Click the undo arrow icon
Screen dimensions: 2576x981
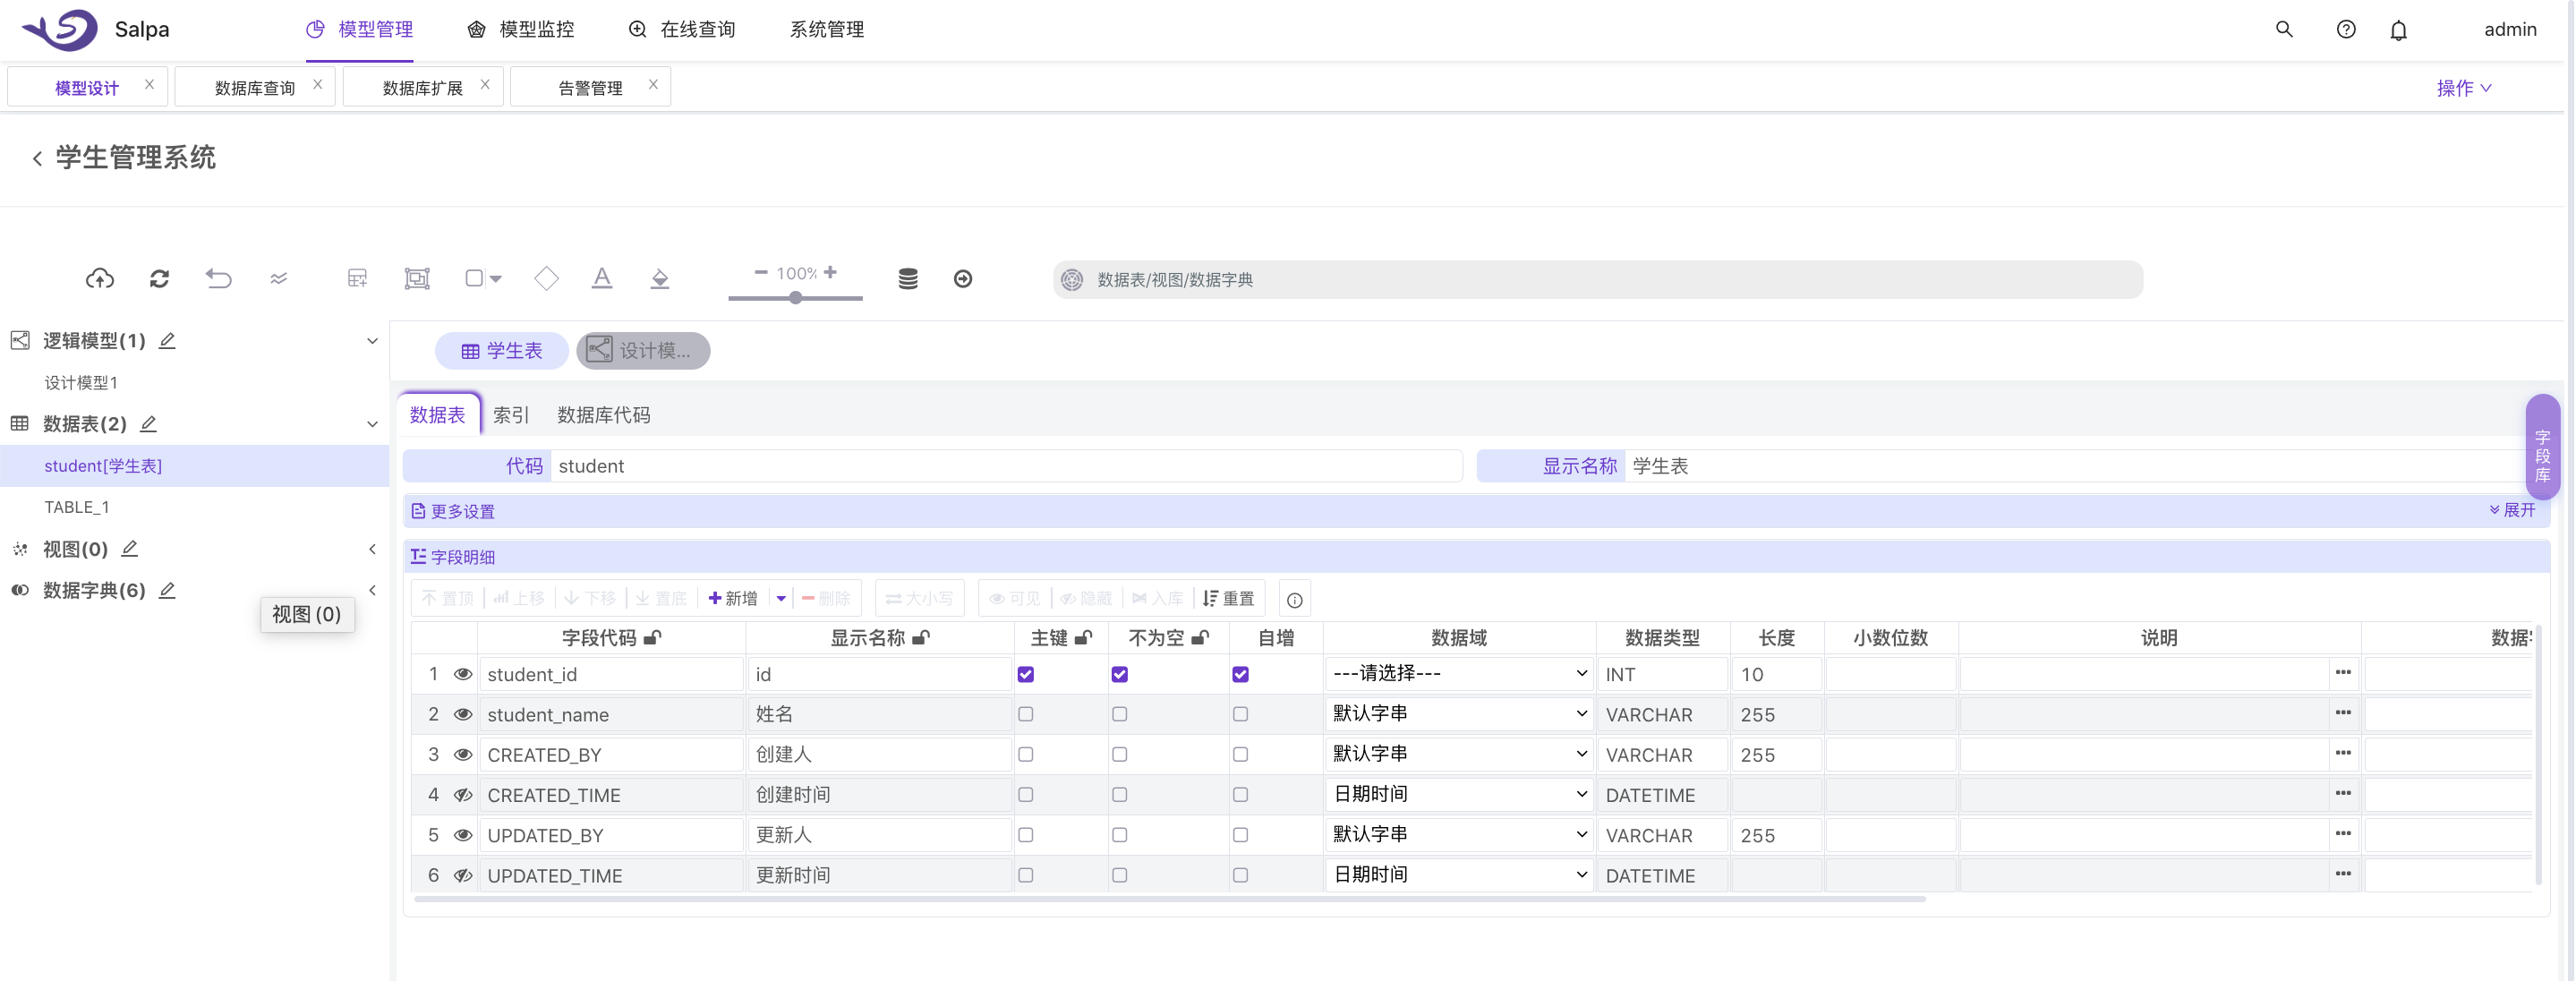(218, 279)
